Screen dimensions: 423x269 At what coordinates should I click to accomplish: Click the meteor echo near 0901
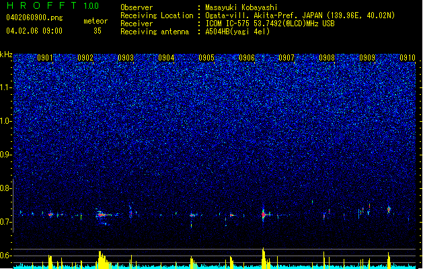pyautogui.click(x=50, y=215)
